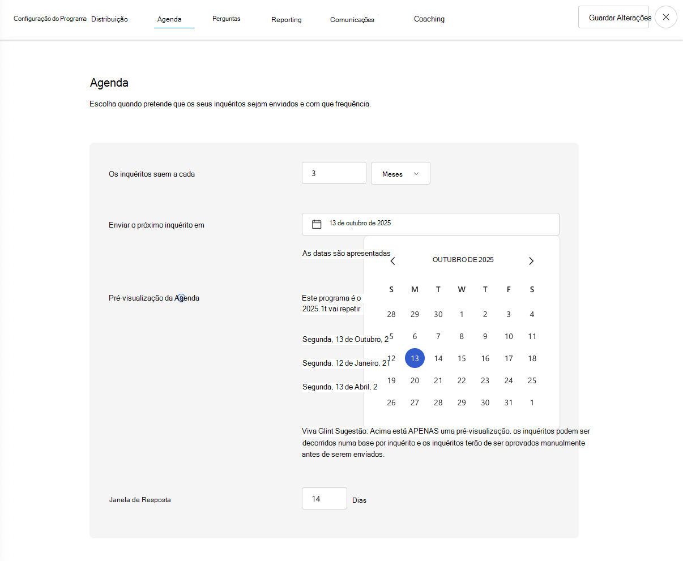Select the Agenda tab

tap(169, 19)
